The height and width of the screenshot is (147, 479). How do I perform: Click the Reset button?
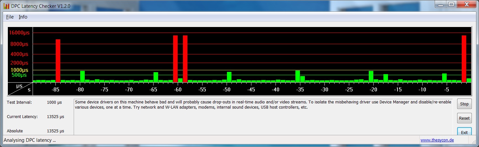click(464, 118)
